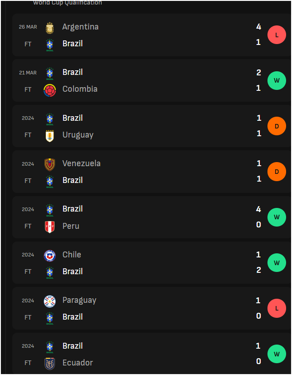The height and width of the screenshot is (375, 292).
Task: Click the Colombia team crest
Action: point(50,90)
